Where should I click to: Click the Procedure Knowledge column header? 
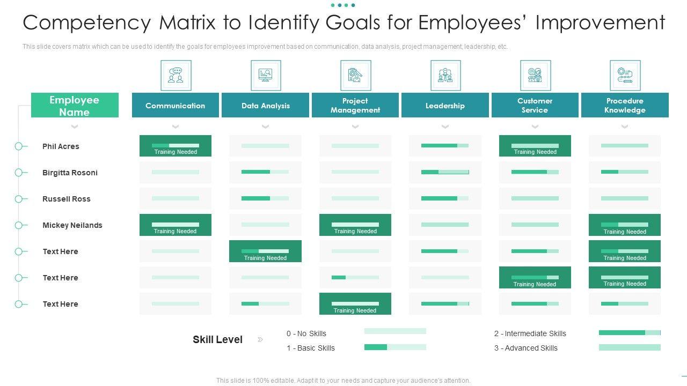[625, 105]
